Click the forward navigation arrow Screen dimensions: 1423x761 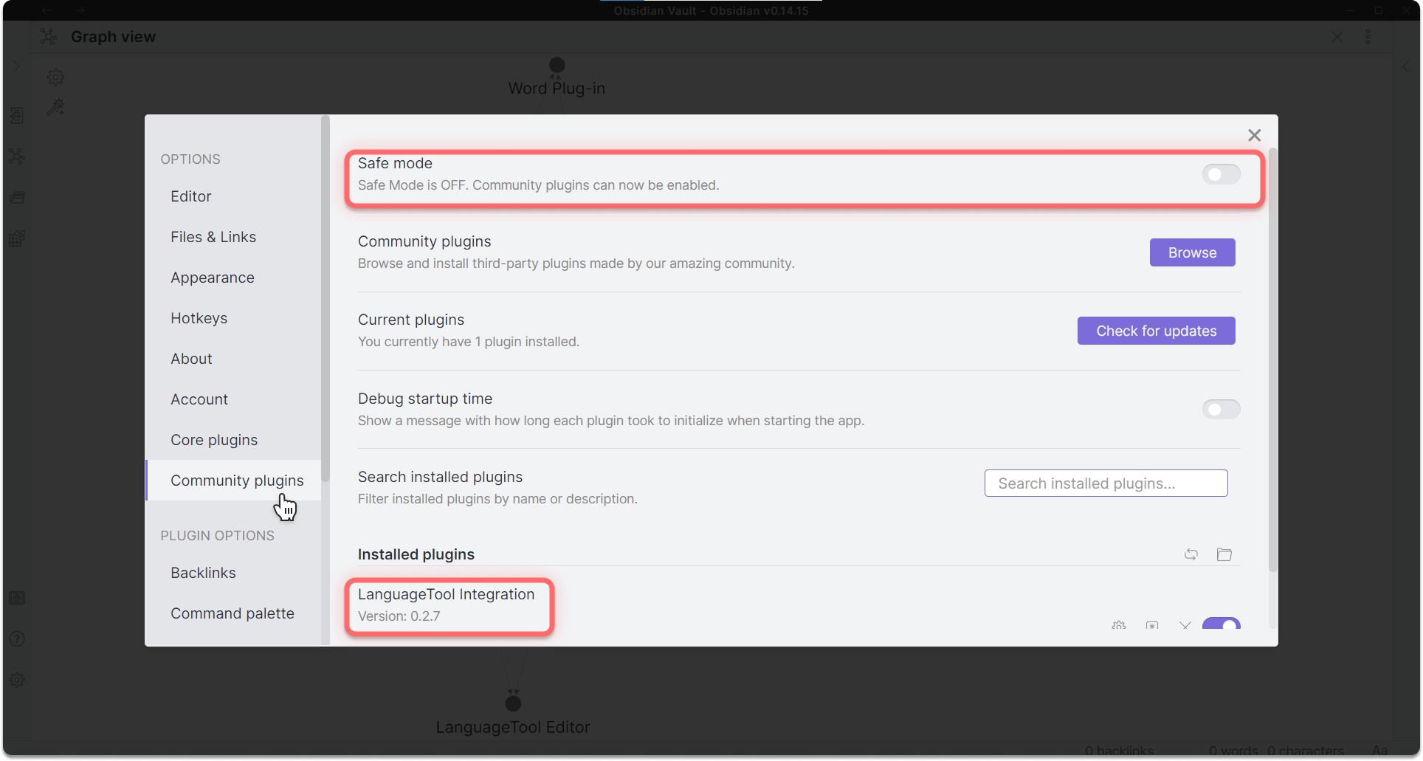80,10
